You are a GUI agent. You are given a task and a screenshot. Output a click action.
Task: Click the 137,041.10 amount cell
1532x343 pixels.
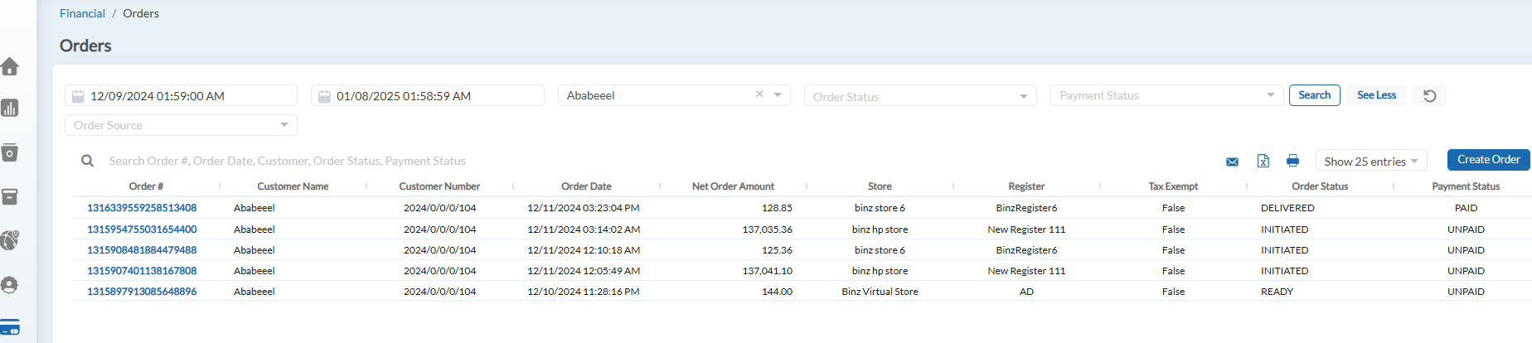coord(767,271)
